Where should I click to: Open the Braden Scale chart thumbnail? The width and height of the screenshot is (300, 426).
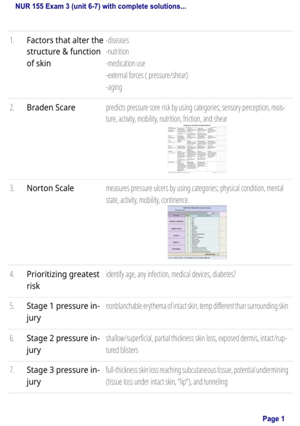pos(197,149)
